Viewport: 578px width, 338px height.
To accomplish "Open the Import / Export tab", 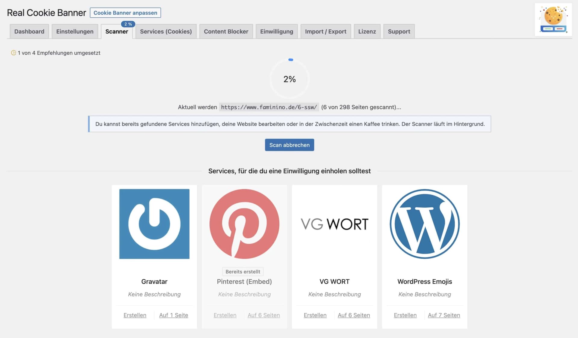I will click(325, 32).
